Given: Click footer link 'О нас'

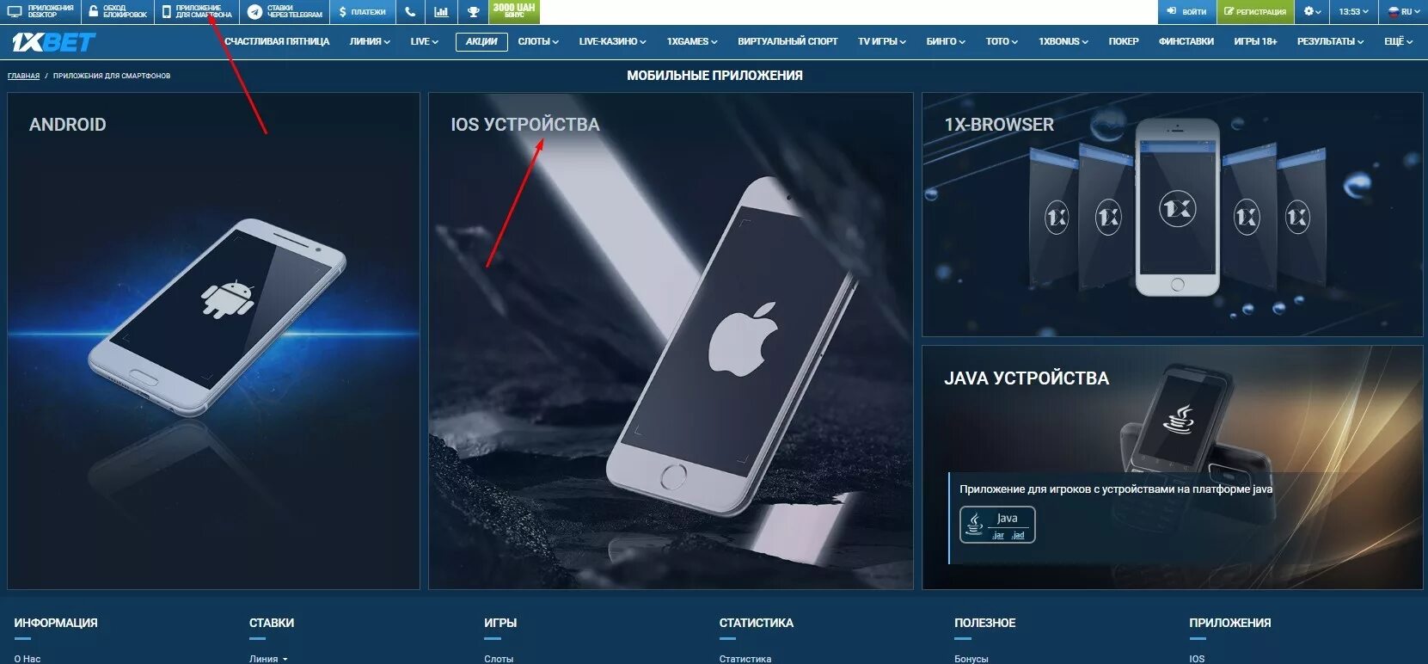Looking at the screenshot, I should pyautogui.click(x=28, y=659).
